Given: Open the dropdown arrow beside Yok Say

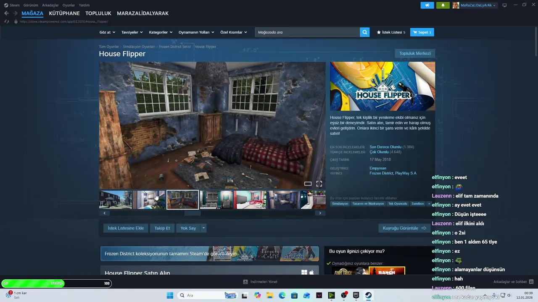Looking at the screenshot, I should coord(203,228).
